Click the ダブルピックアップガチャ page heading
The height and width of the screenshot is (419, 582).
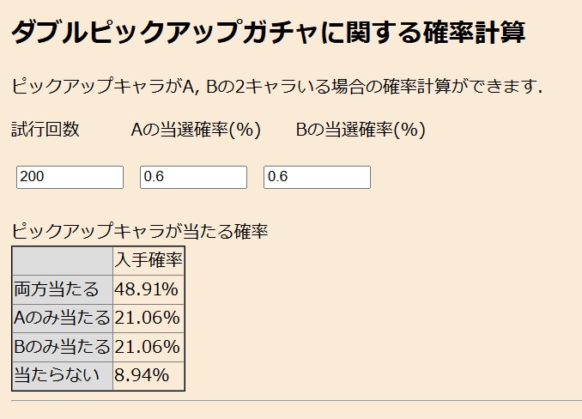(x=268, y=33)
